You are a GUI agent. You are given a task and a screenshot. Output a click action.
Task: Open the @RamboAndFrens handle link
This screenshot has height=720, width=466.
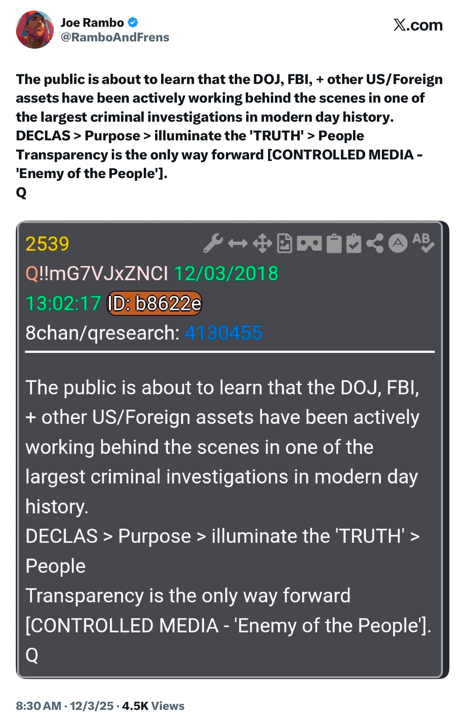(x=115, y=37)
